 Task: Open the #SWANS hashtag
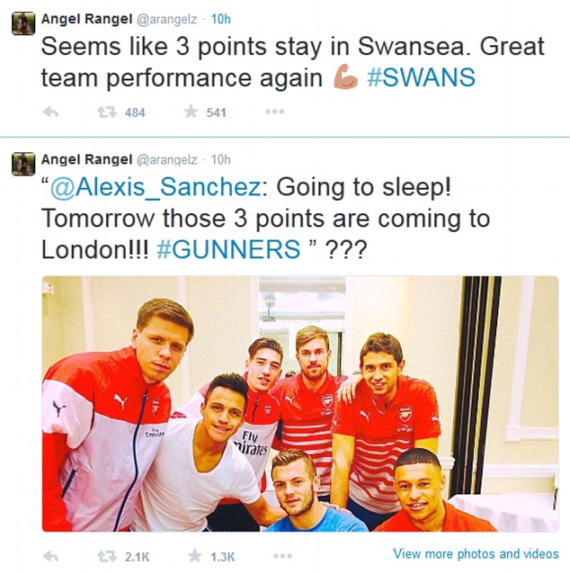click(x=422, y=77)
